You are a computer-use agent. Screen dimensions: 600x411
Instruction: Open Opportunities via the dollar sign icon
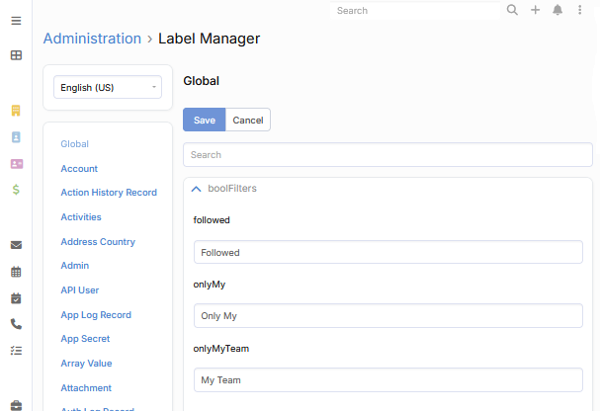(16, 189)
